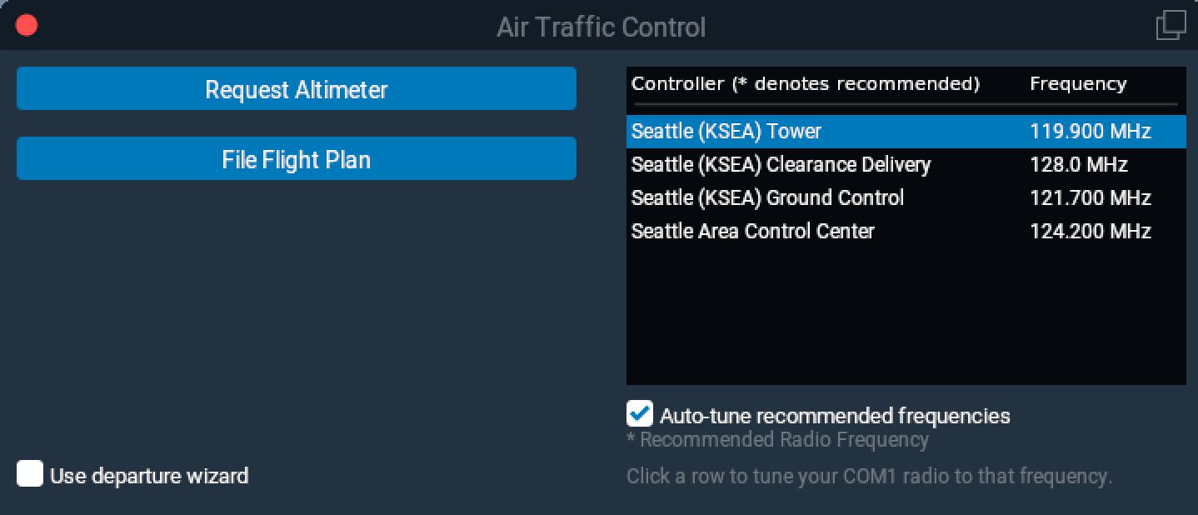Tune to Seattle (KSEA) Clearance Delivery
Viewport: 1198px width, 515px height.
point(781,165)
